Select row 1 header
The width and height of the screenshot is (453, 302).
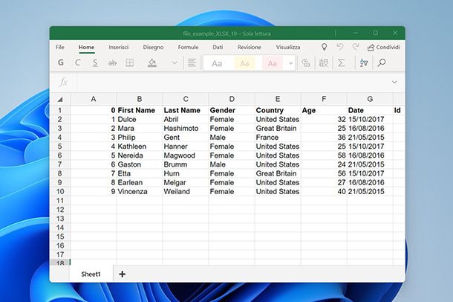(60, 110)
